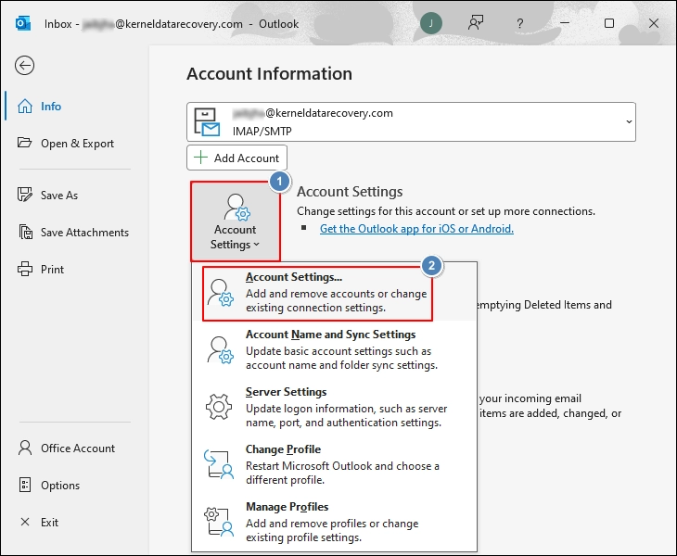
Task: Minimize the Outlook window
Action: [565, 23]
